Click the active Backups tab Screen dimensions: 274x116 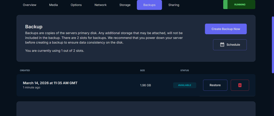(x=149, y=5)
